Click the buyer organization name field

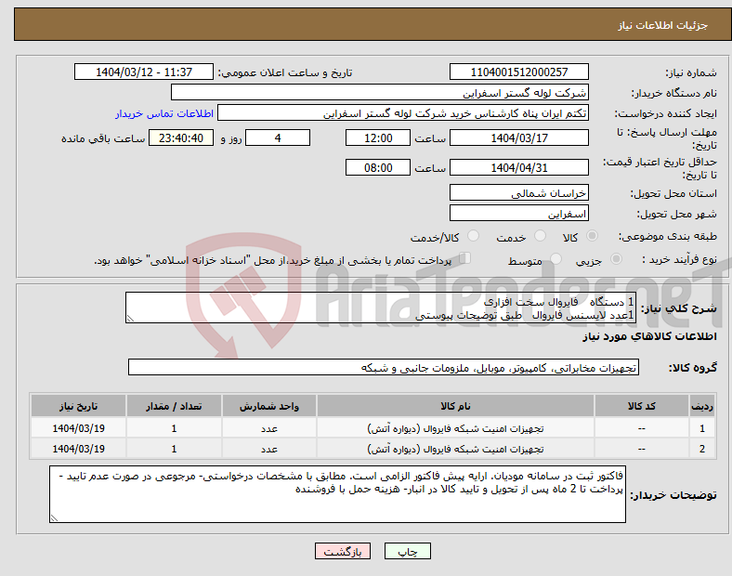click(x=380, y=92)
